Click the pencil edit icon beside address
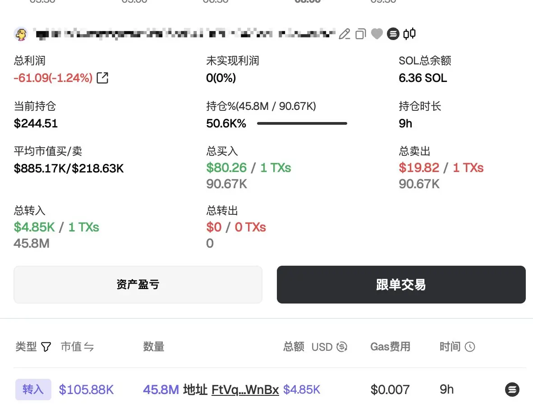Viewport: 533px width, 408px height. [x=345, y=34]
